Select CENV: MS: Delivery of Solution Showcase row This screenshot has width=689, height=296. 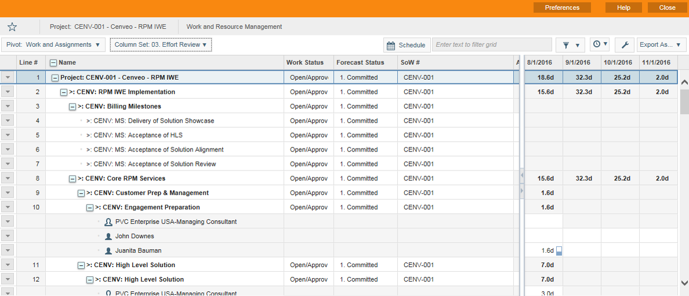(150, 121)
